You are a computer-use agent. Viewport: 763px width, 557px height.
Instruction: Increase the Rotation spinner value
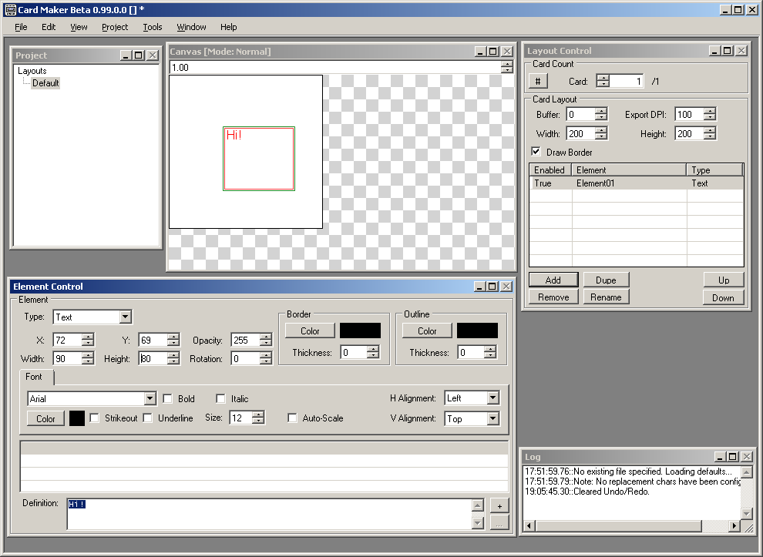point(265,355)
